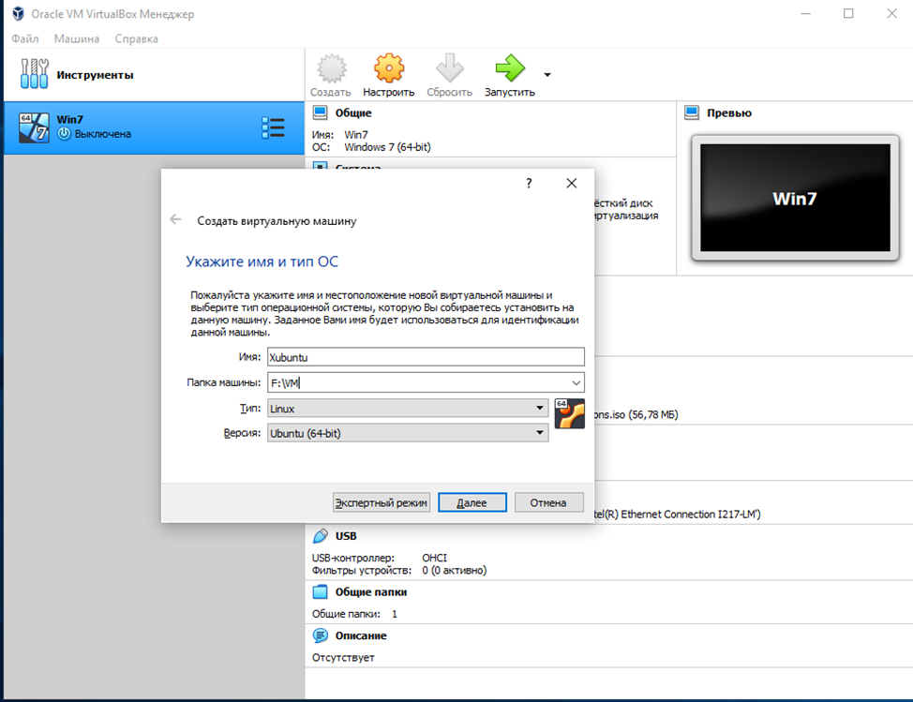Click the Описание speech bubble icon

click(320, 635)
